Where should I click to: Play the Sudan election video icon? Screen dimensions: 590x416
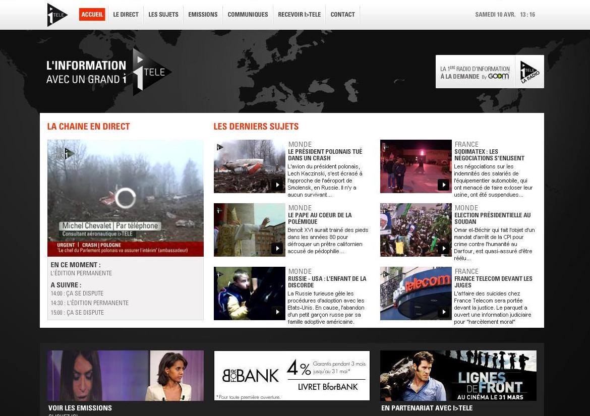(x=443, y=248)
